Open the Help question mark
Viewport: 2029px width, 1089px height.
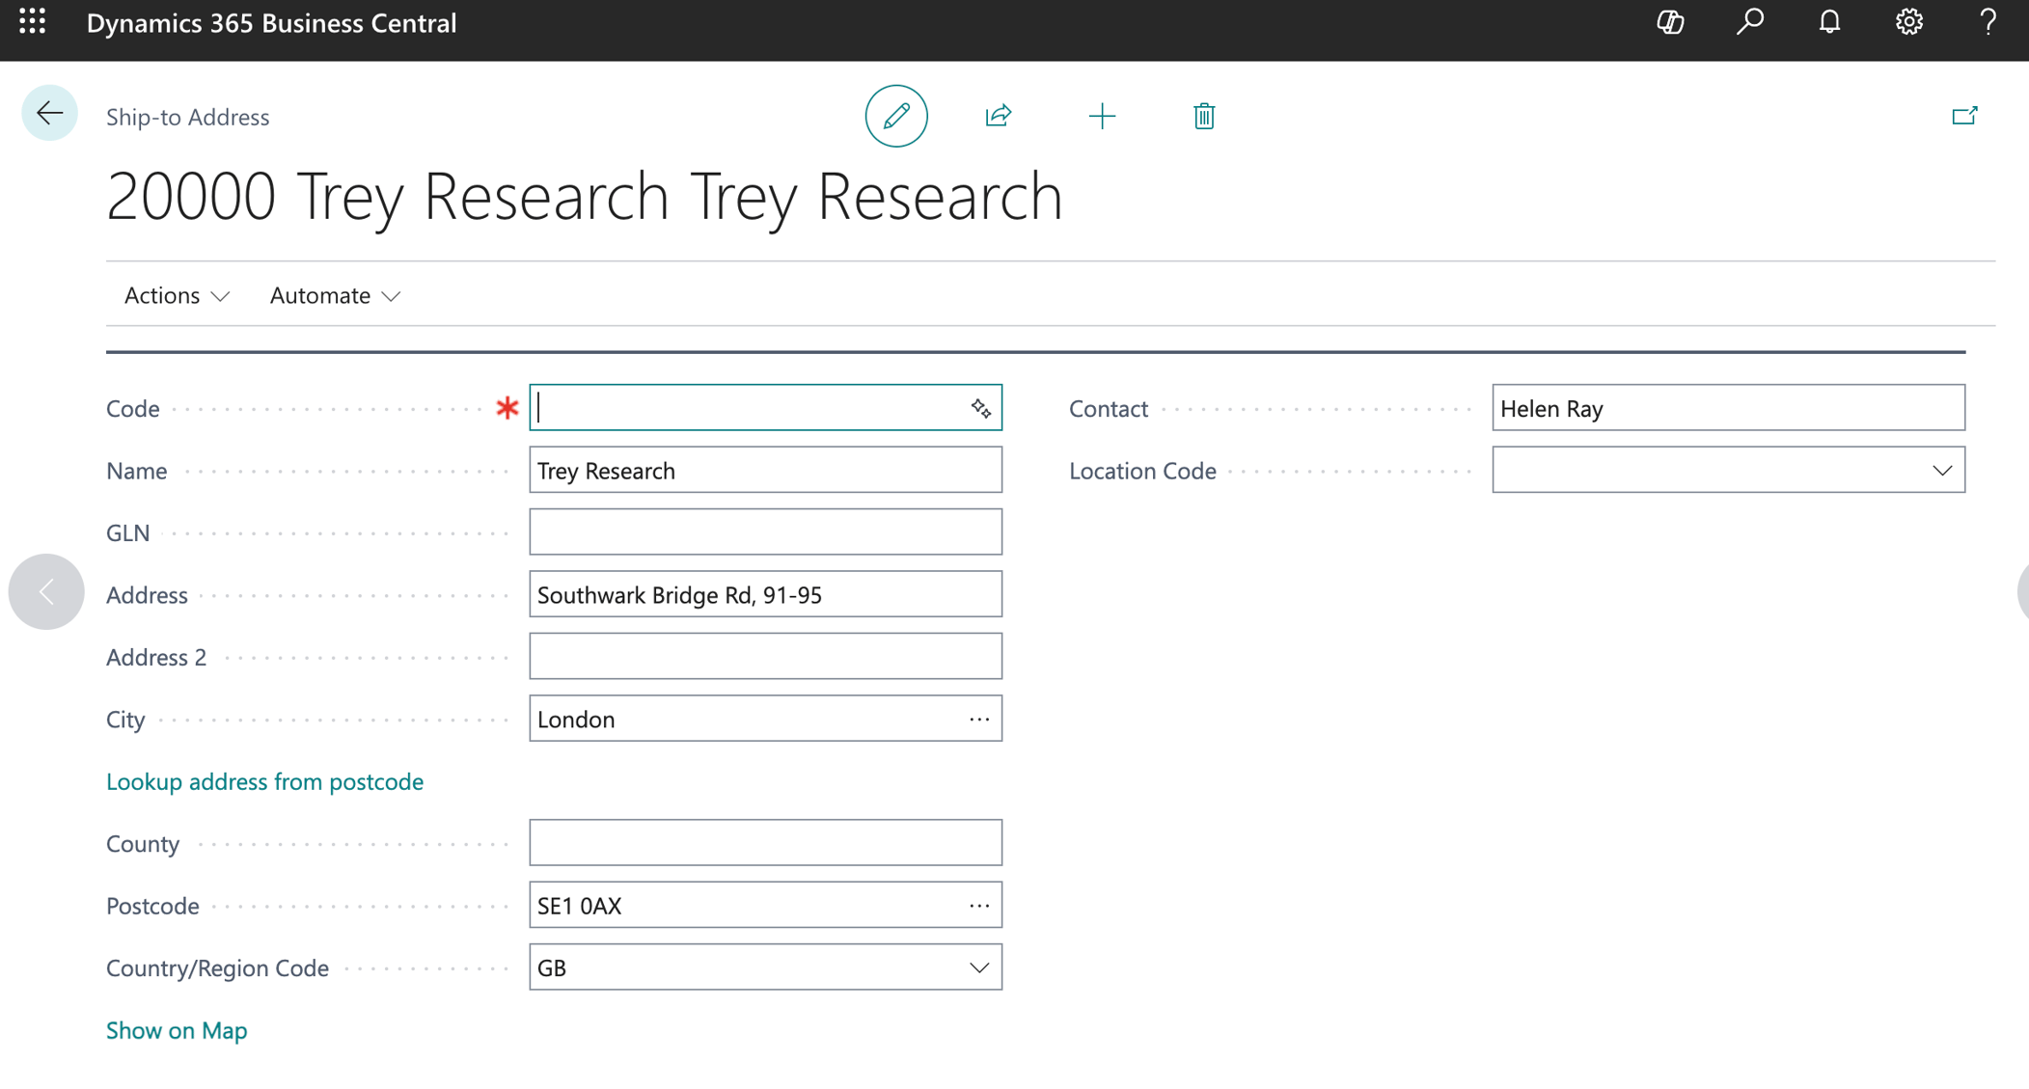tap(1988, 22)
